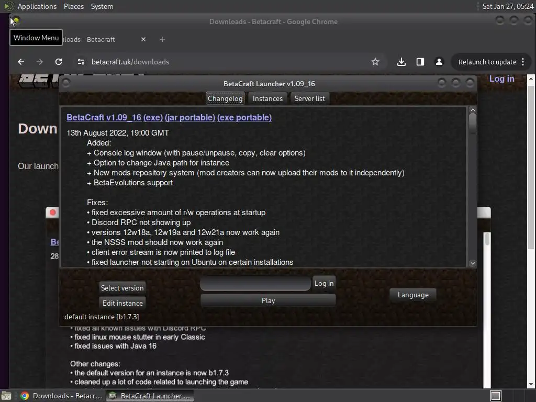The width and height of the screenshot is (536, 402).
Task: Open the System menu
Action: [102, 6]
